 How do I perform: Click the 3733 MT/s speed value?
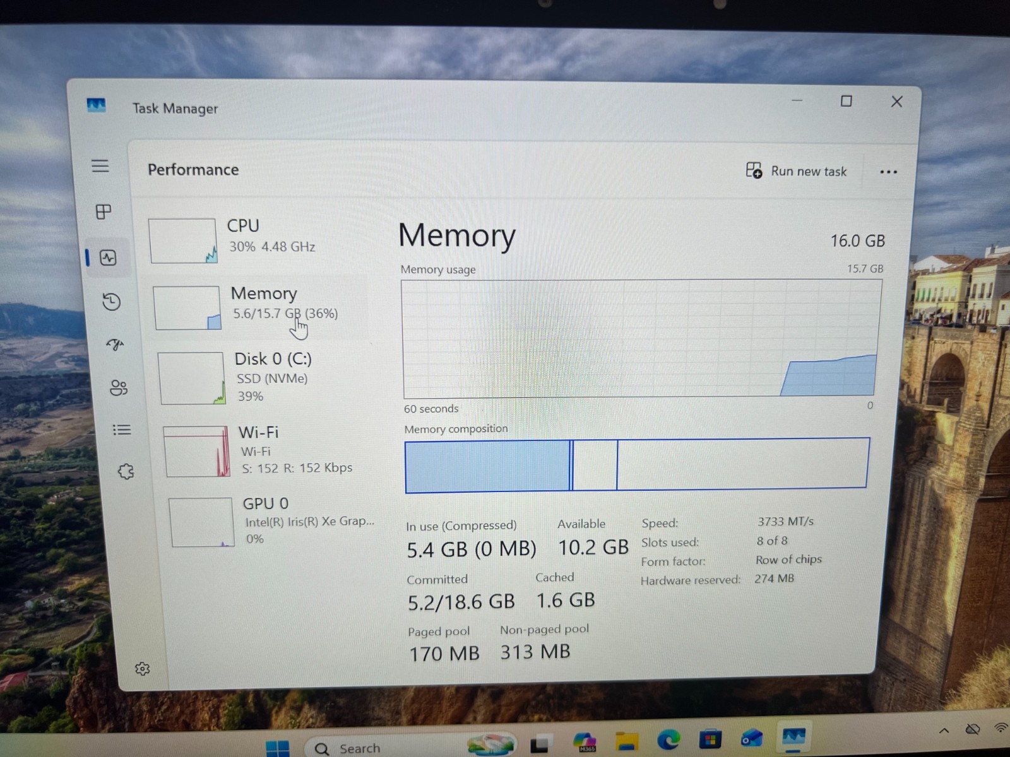point(785,522)
